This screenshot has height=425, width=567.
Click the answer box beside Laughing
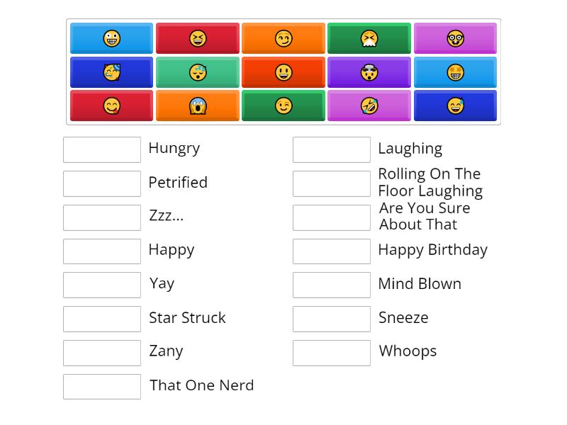coord(331,149)
